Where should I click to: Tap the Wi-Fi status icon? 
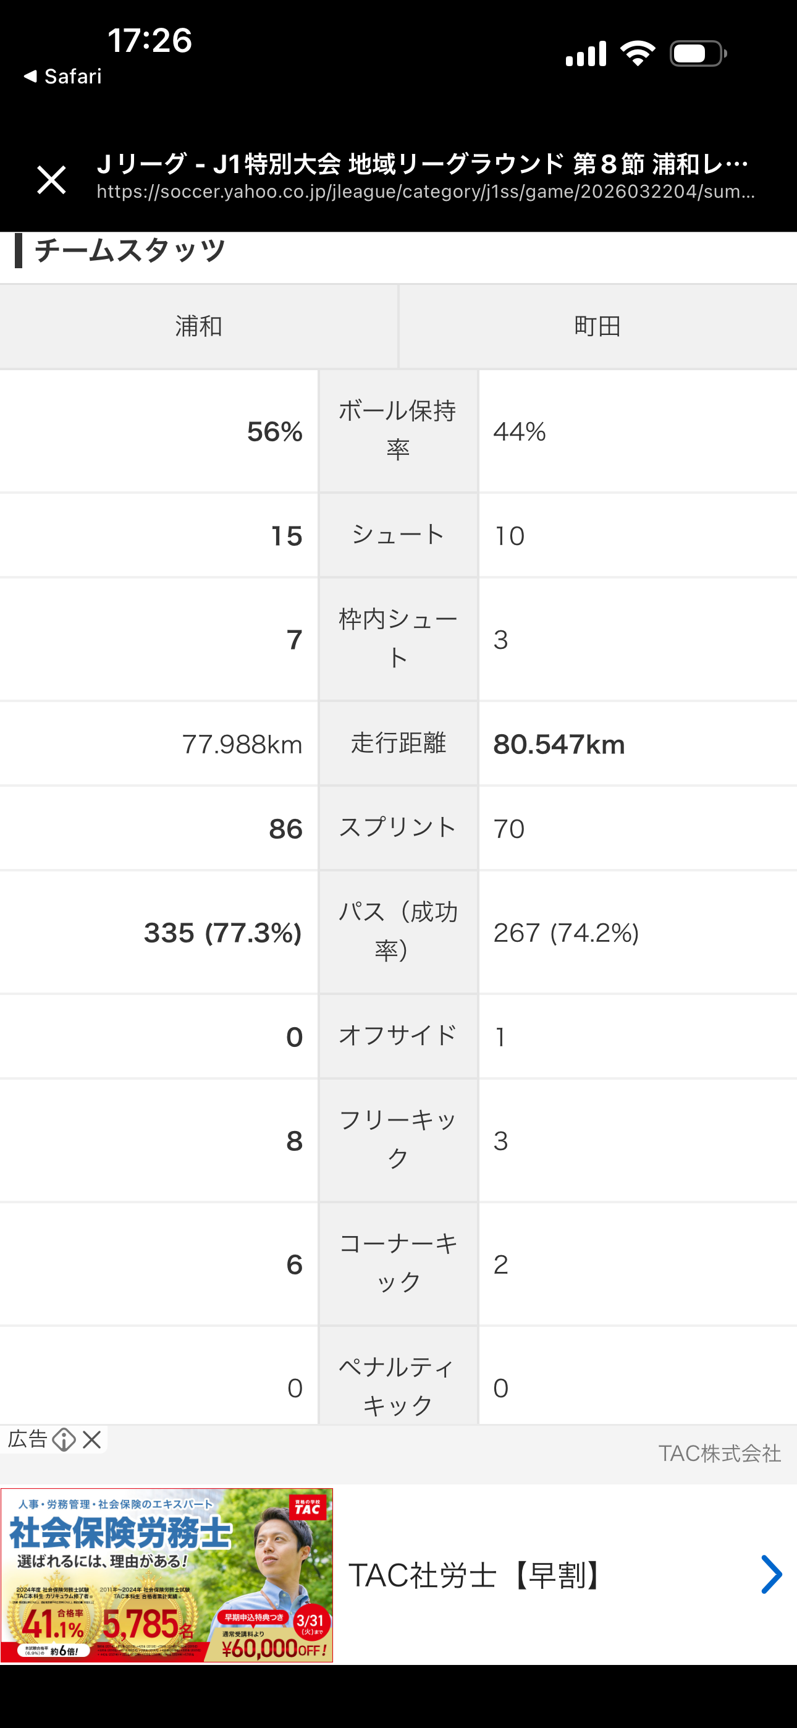pos(638,54)
